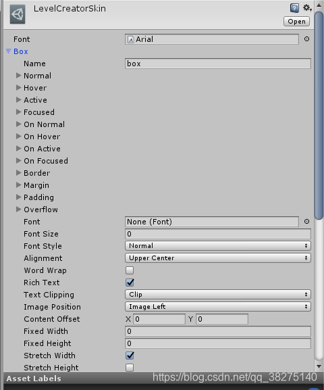Click the Font Size label
The height and width of the screenshot is (390, 324).
point(41,234)
